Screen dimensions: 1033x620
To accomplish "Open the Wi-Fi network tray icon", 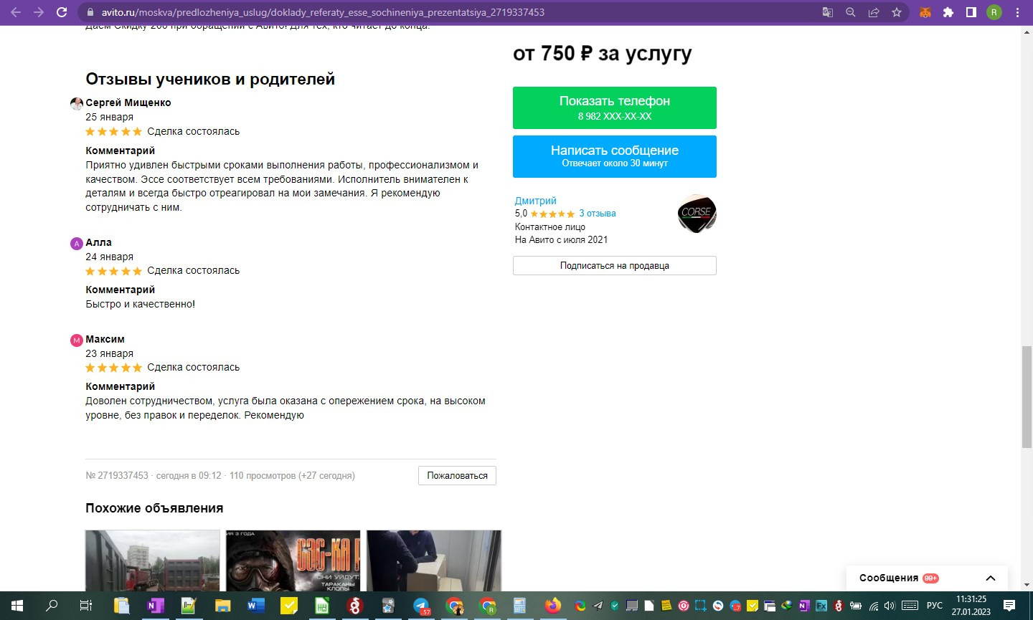I will 874,606.
